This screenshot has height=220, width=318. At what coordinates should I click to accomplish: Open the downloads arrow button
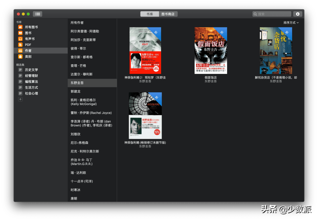tap(298, 14)
